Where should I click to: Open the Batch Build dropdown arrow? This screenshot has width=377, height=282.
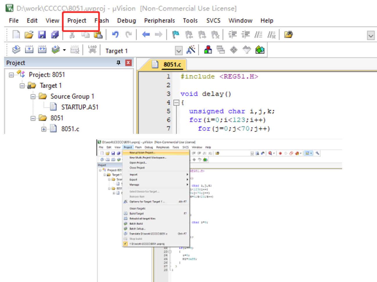click(64, 50)
